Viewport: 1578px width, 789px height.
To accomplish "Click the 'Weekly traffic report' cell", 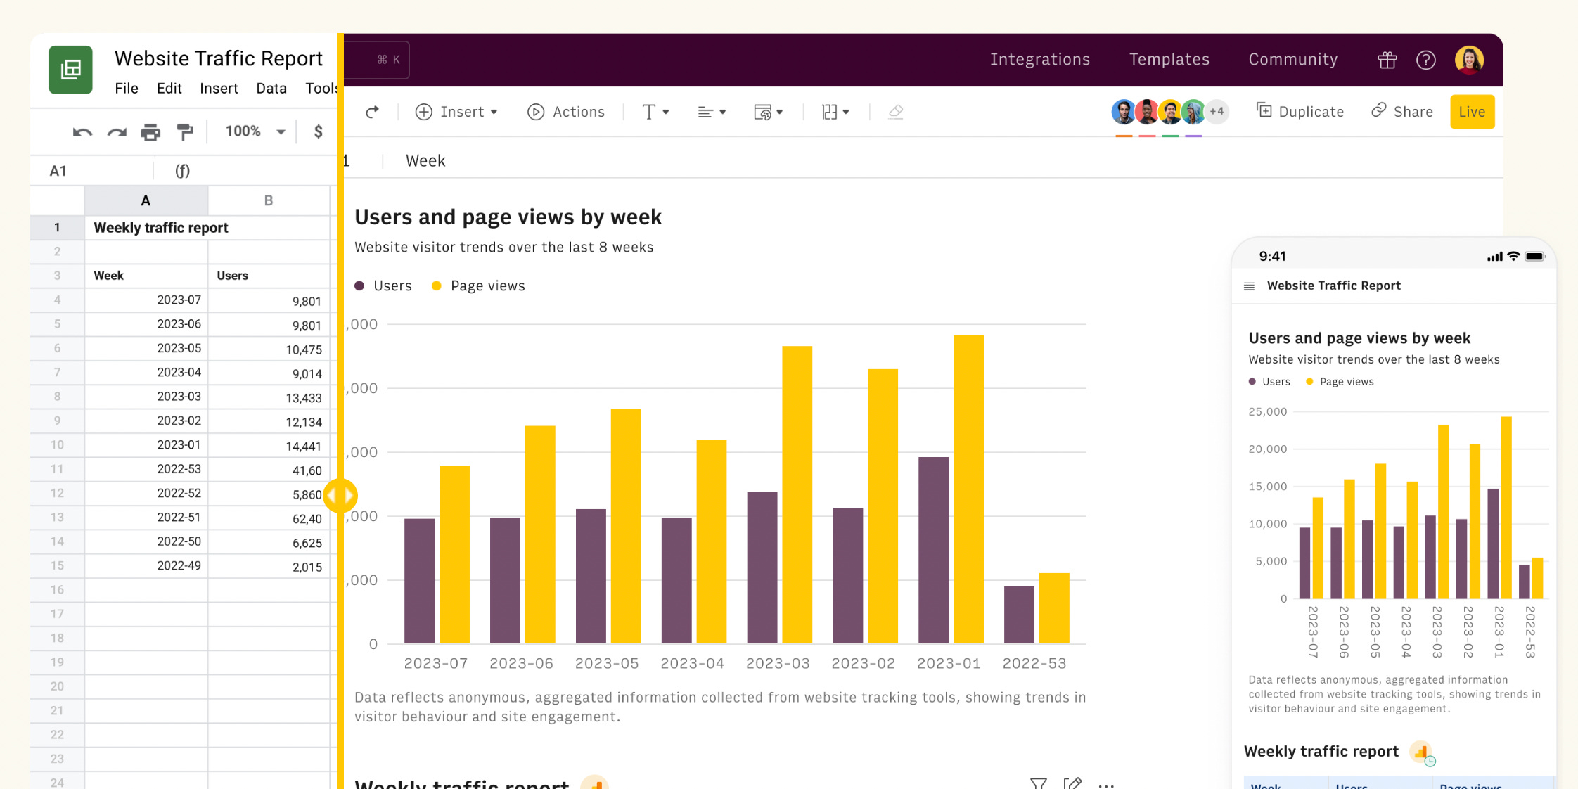I will click(x=207, y=228).
